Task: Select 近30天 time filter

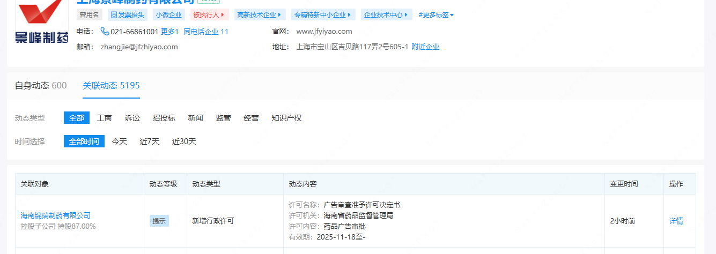Action: coord(184,141)
